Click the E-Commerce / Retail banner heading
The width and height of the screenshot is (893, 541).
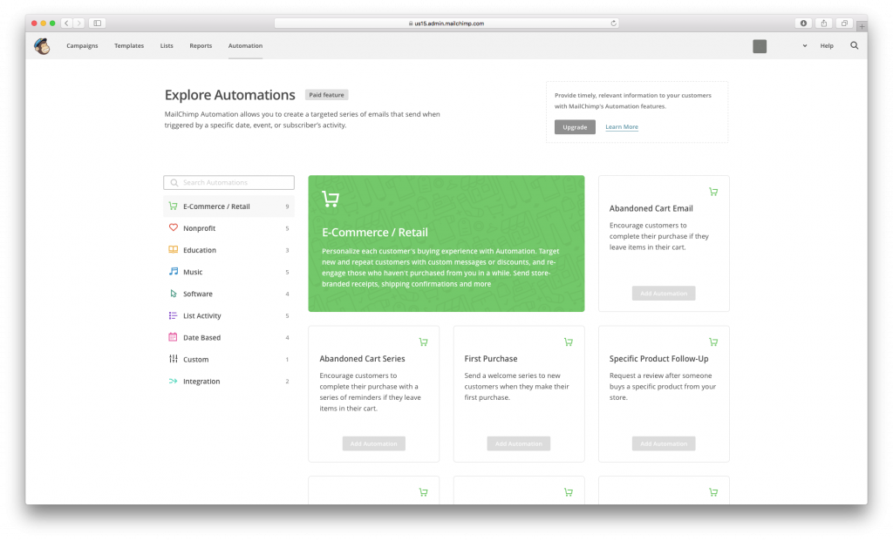coord(375,232)
